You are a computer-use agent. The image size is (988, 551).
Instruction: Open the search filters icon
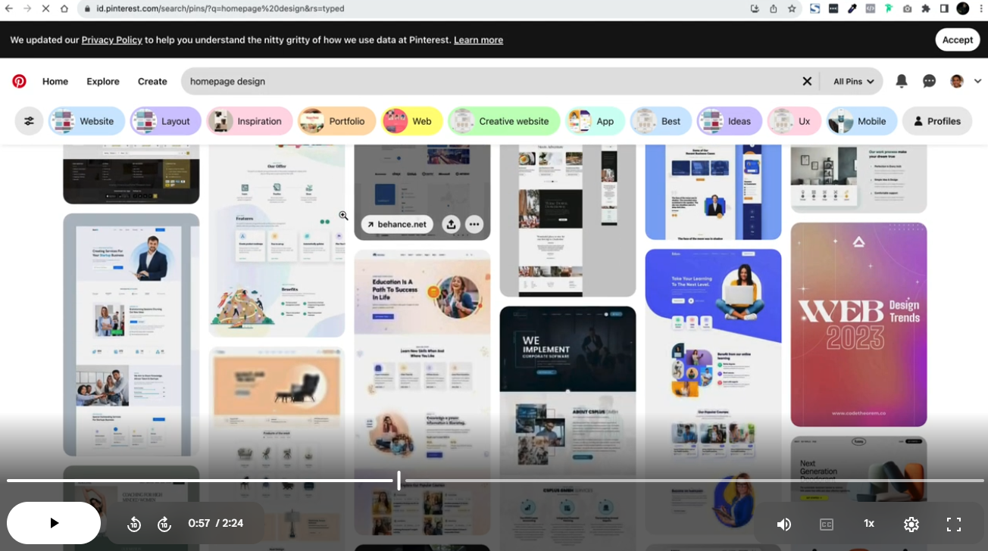29,121
